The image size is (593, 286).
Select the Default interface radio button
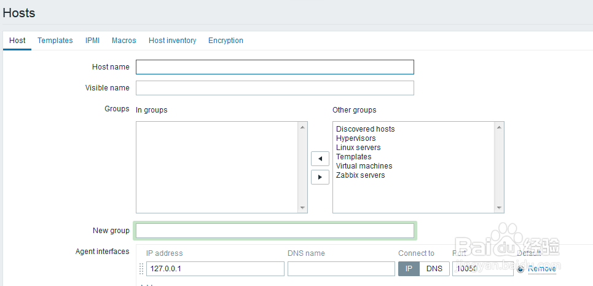520,269
